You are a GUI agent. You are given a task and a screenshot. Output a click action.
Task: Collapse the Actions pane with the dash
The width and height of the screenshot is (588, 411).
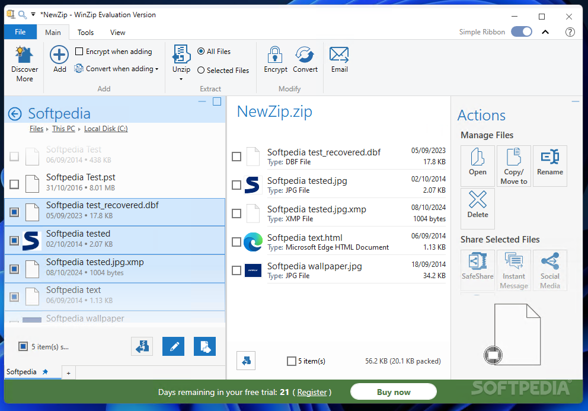point(575,101)
